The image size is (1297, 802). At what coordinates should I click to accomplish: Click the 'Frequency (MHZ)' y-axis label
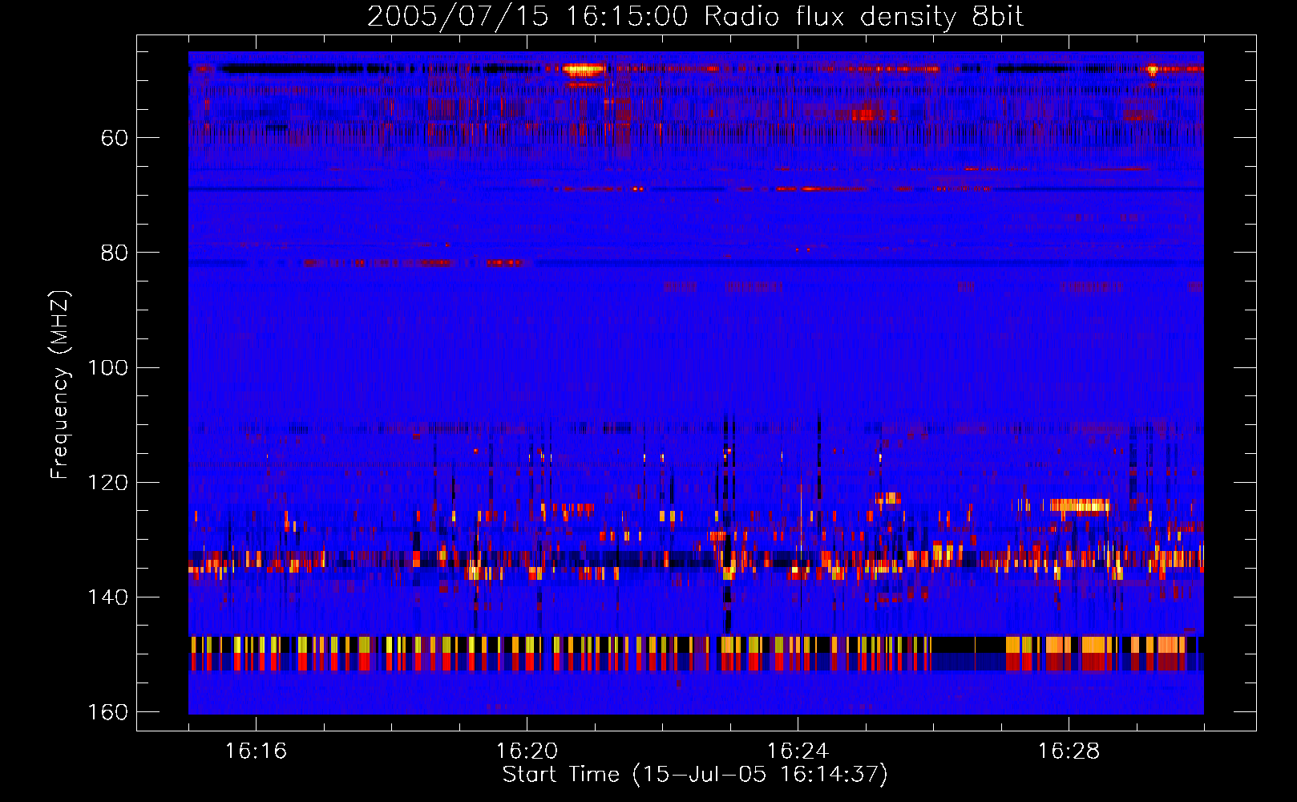tap(61, 385)
